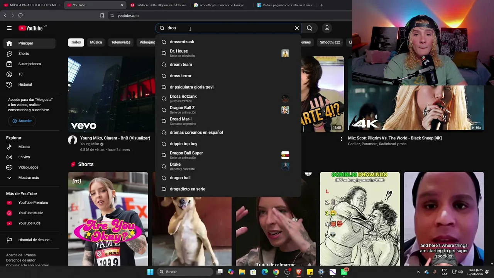Open the Young Miko channel link
The height and width of the screenshot is (278, 494).
click(90, 144)
